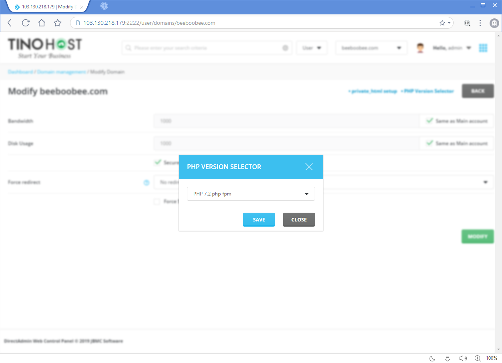Open the PHP 7.2 php-fpm version dropdown
This screenshot has width=502, height=363.
coord(251,194)
